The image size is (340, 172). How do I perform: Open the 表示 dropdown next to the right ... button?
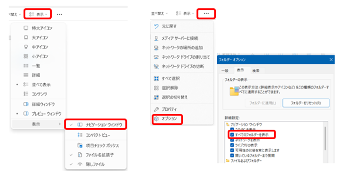pyautogui.click(x=185, y=14)
